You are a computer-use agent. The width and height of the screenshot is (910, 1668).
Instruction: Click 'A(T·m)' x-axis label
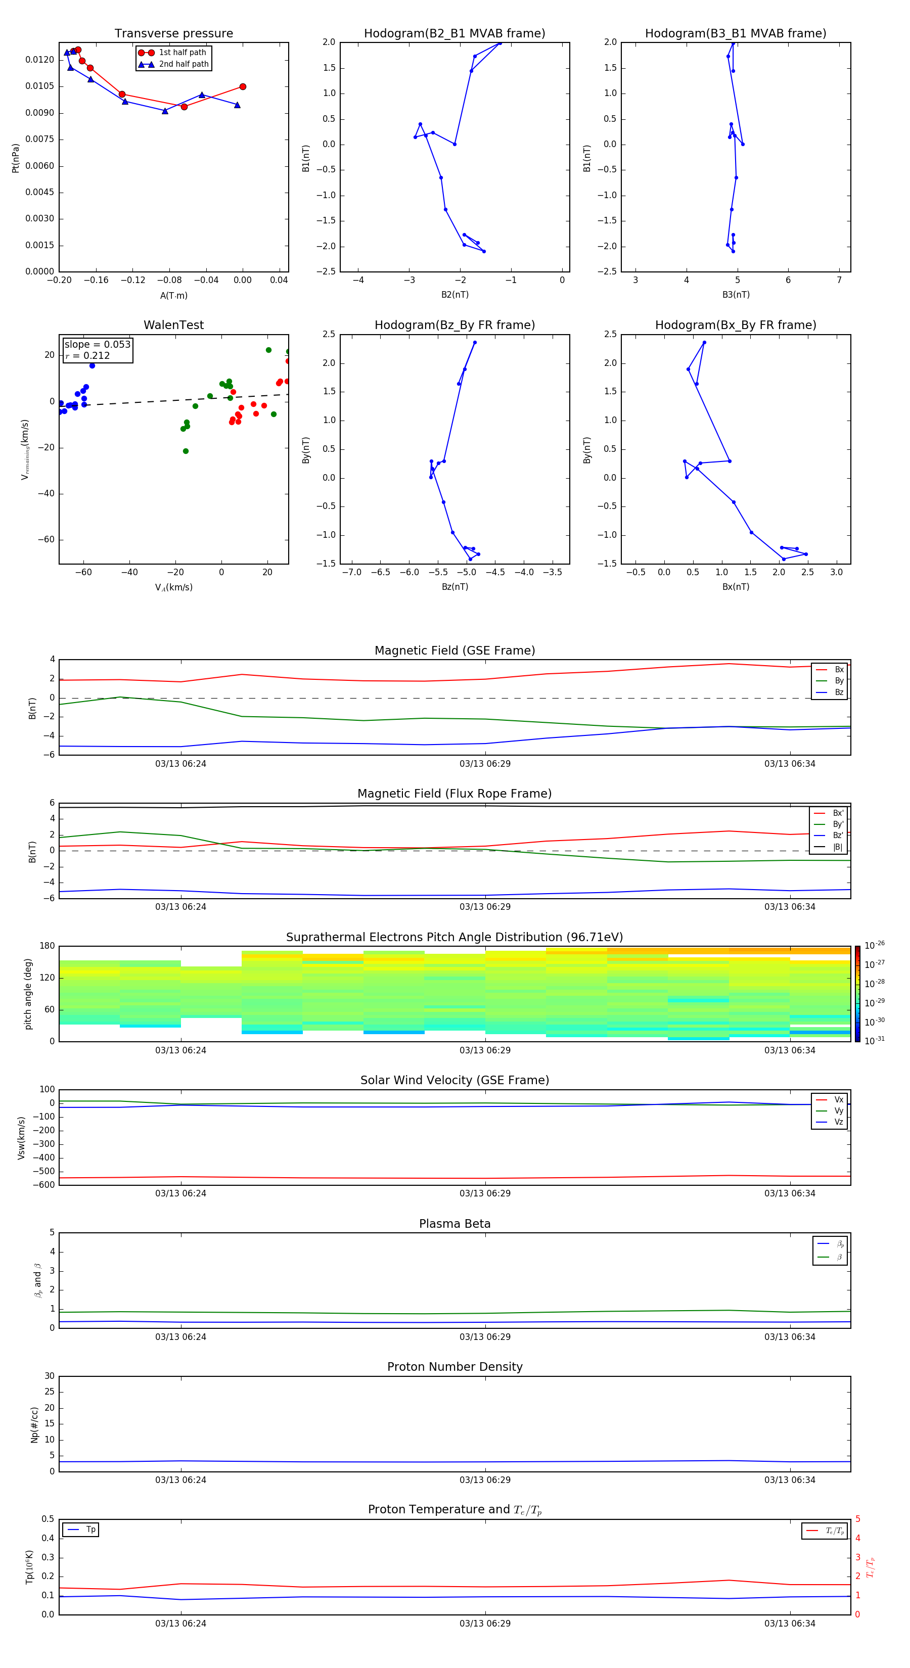173,296
